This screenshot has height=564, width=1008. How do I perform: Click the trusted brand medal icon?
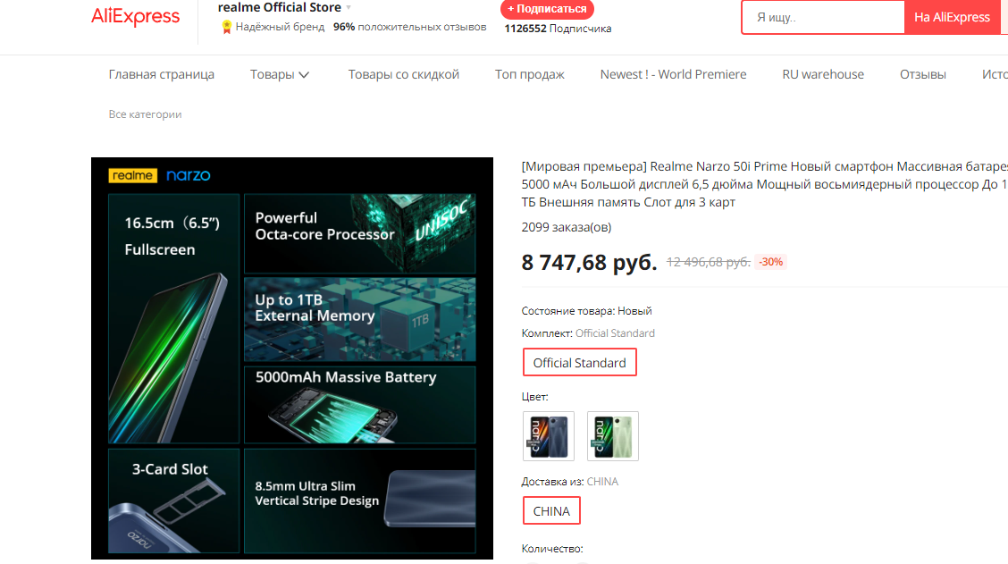226,27
